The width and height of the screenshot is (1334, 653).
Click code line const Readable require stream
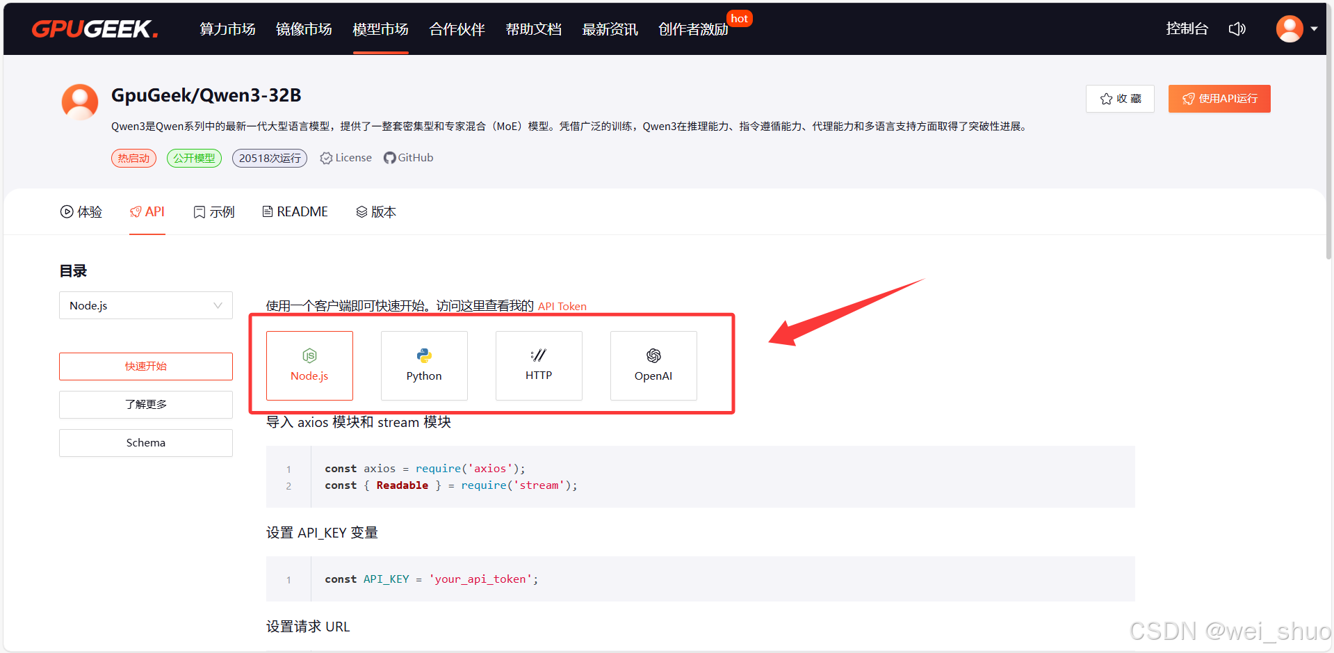(451, 485)
